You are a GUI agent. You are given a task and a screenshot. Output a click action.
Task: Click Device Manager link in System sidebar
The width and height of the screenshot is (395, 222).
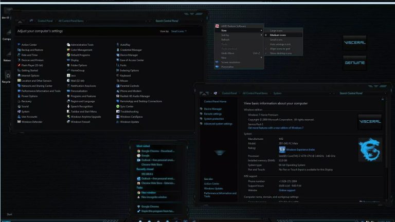click(x=212, y=109)
